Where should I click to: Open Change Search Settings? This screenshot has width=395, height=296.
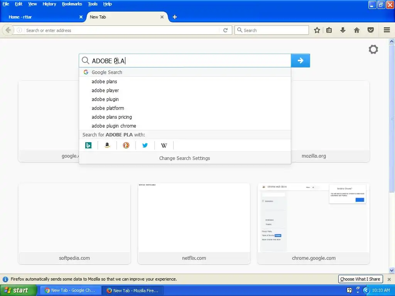[x=185, y=158]
